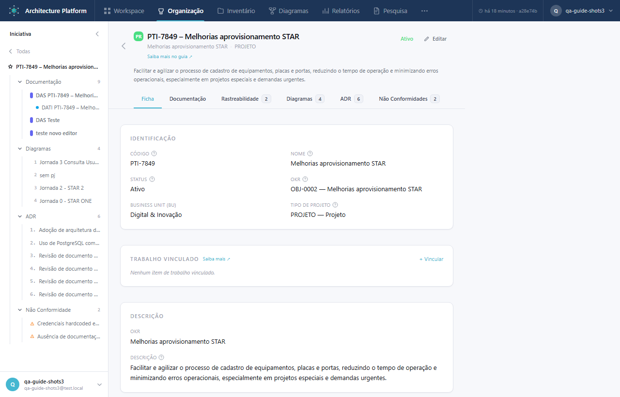Open the Pesquisa menu
Screen dimensions: 620x397
pos(390,11)
